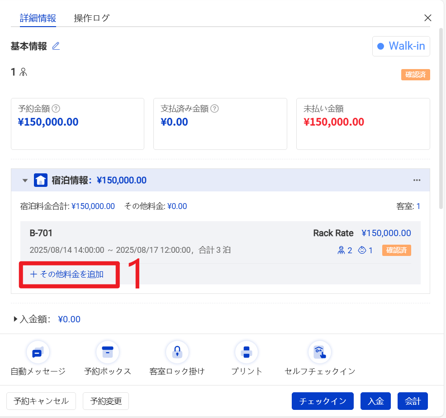Open the 予約ボックス icon

click(108, 352)
